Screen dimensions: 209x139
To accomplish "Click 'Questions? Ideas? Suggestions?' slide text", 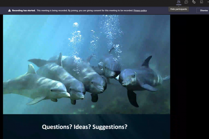I will (85, 127).
